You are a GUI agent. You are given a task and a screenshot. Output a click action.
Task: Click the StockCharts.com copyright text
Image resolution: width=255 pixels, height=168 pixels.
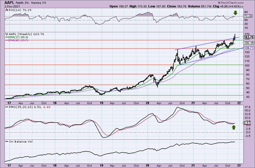point(231,3)
